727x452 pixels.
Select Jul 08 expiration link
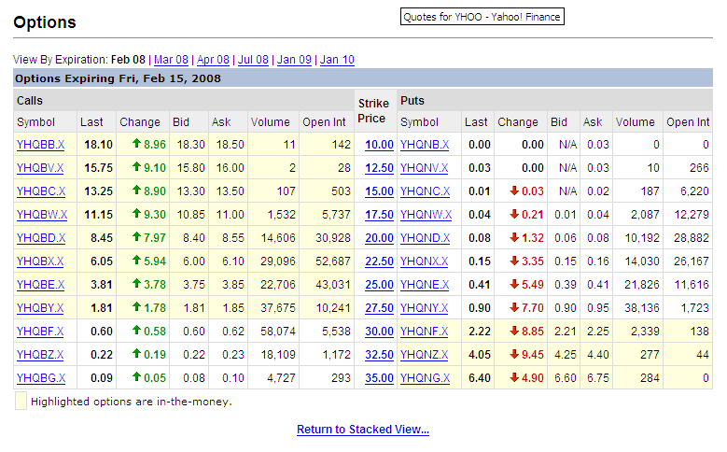pos(253,60)
